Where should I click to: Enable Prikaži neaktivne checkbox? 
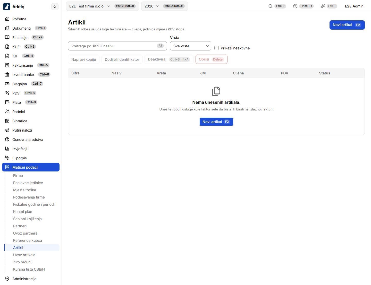point(217,48)
